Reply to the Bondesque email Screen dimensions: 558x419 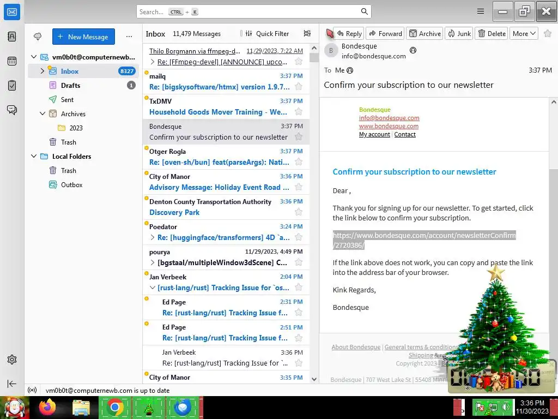click(x=349, y=33)
